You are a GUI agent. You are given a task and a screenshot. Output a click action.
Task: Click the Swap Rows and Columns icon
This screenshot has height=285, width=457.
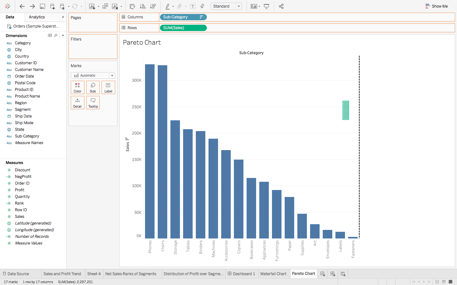(x=132, y=6)
